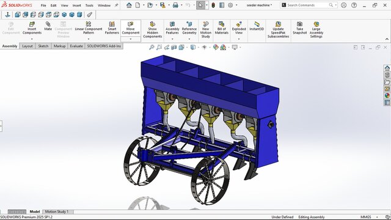The width and height of the screenshot is (391, 220).
Task: Open the View menu
Action: (x=64, y=5)
